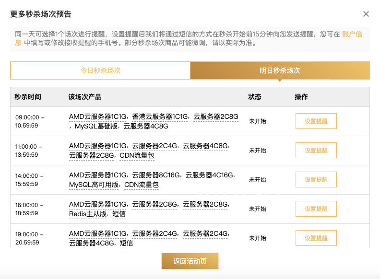
Task: Click 未开始 status in 19:00 row
Action: point(258,238)
